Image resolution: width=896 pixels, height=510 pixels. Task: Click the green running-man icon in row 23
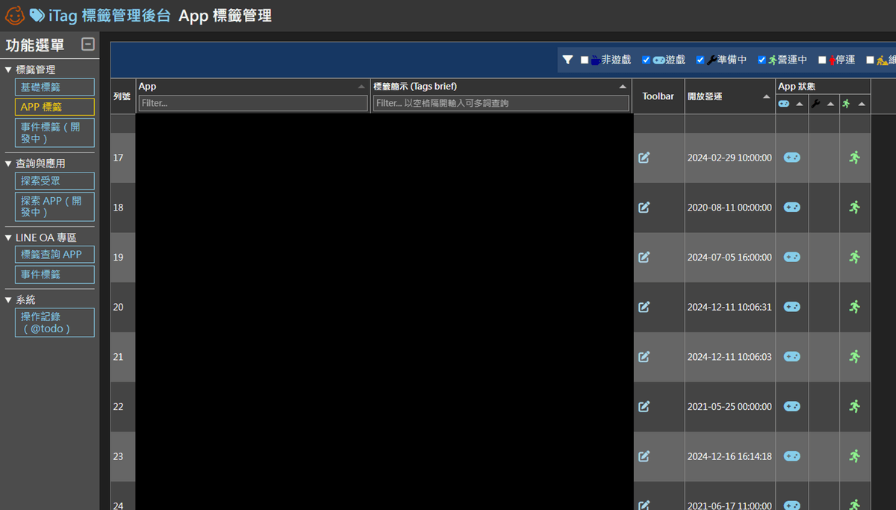pos(855,456)
